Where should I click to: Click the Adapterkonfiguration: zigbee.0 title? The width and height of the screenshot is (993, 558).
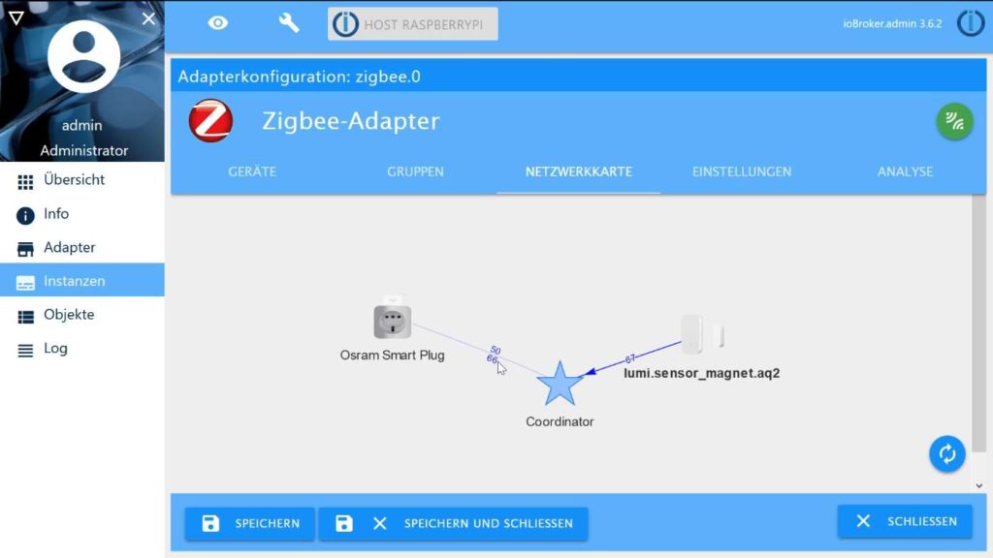coord(299,77)
